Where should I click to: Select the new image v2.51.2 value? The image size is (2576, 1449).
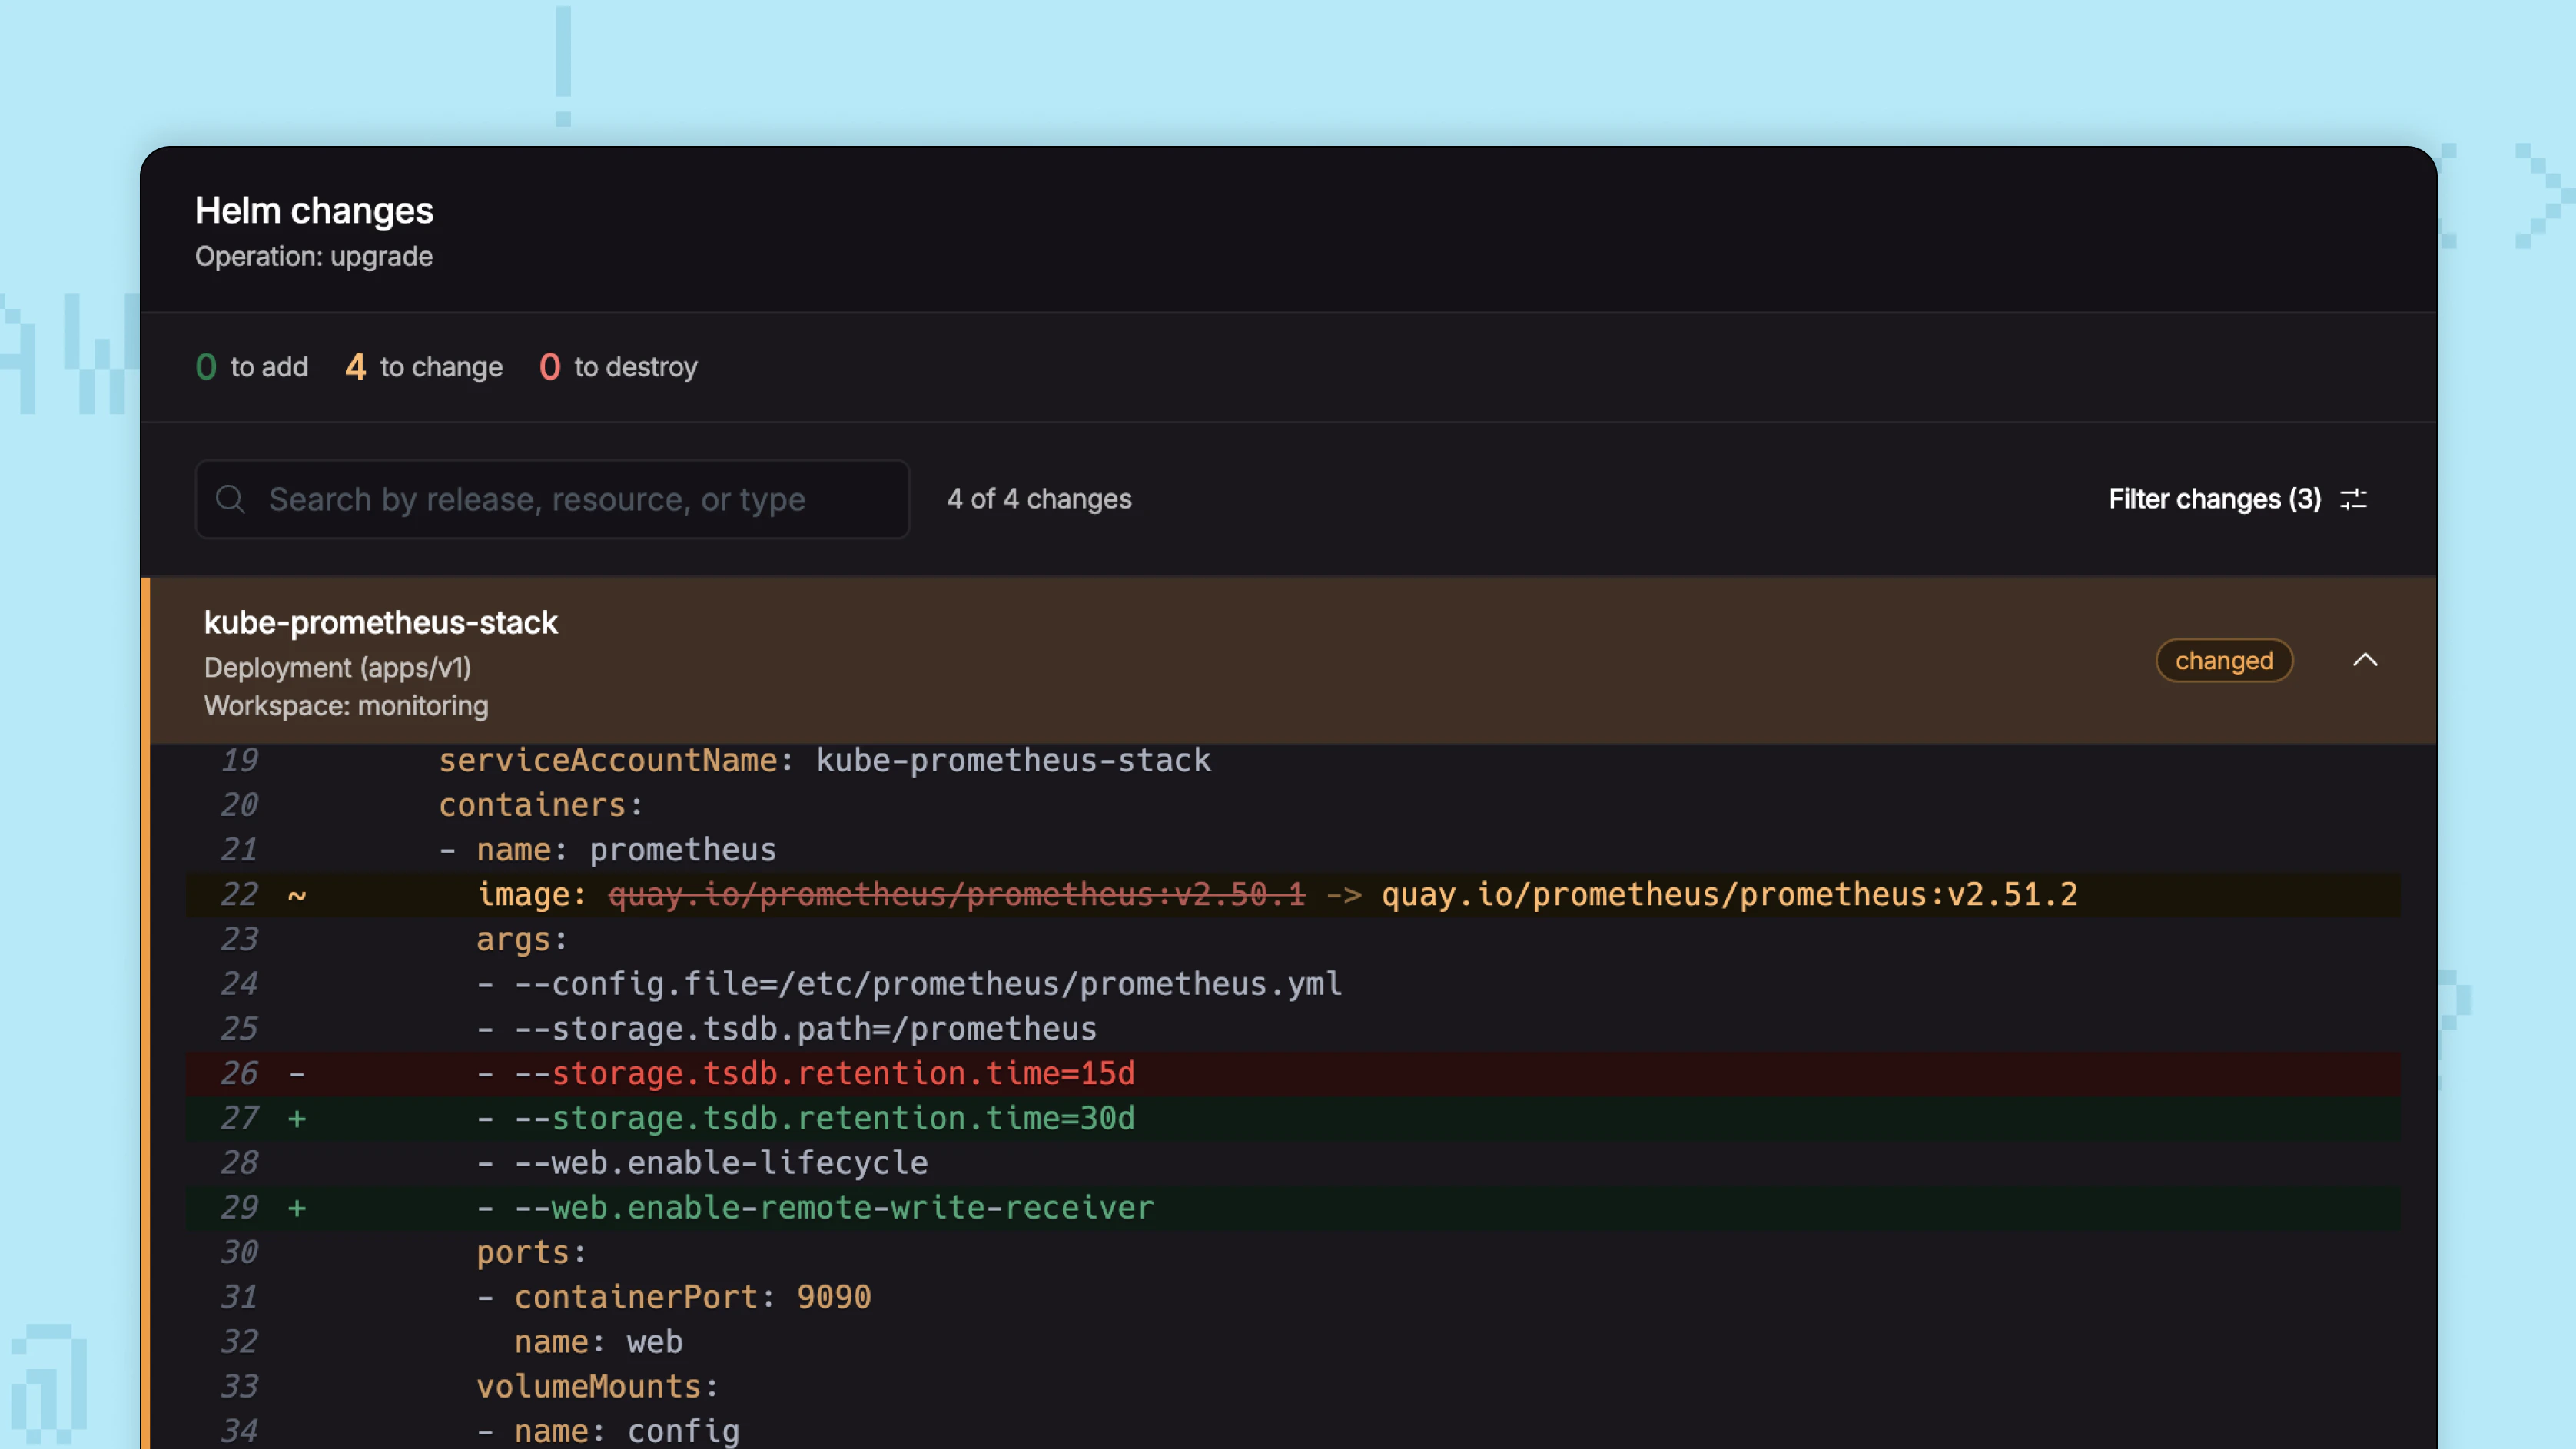point(1729,894)
